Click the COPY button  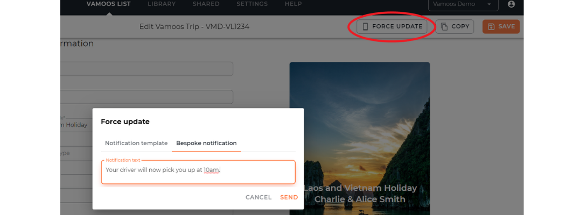tap(455, 26)
